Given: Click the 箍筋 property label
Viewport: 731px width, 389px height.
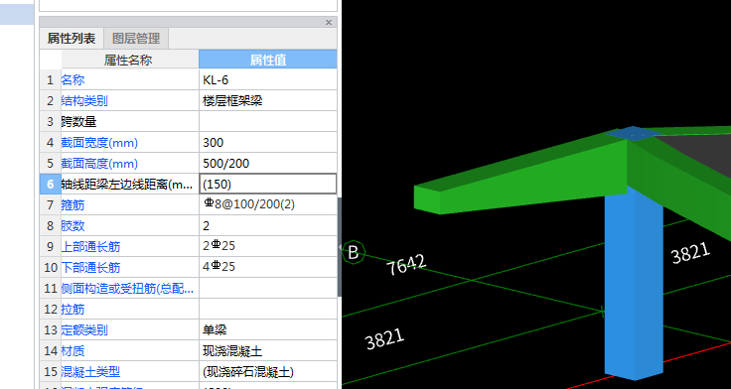Looking at the screenshot, I should point(73,205).
